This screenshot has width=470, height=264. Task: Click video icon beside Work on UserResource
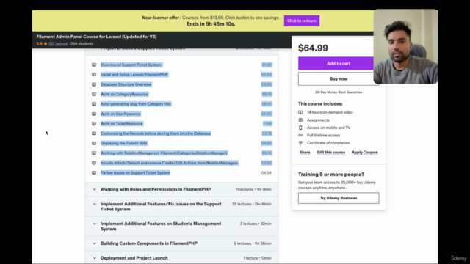coord(94,114)
